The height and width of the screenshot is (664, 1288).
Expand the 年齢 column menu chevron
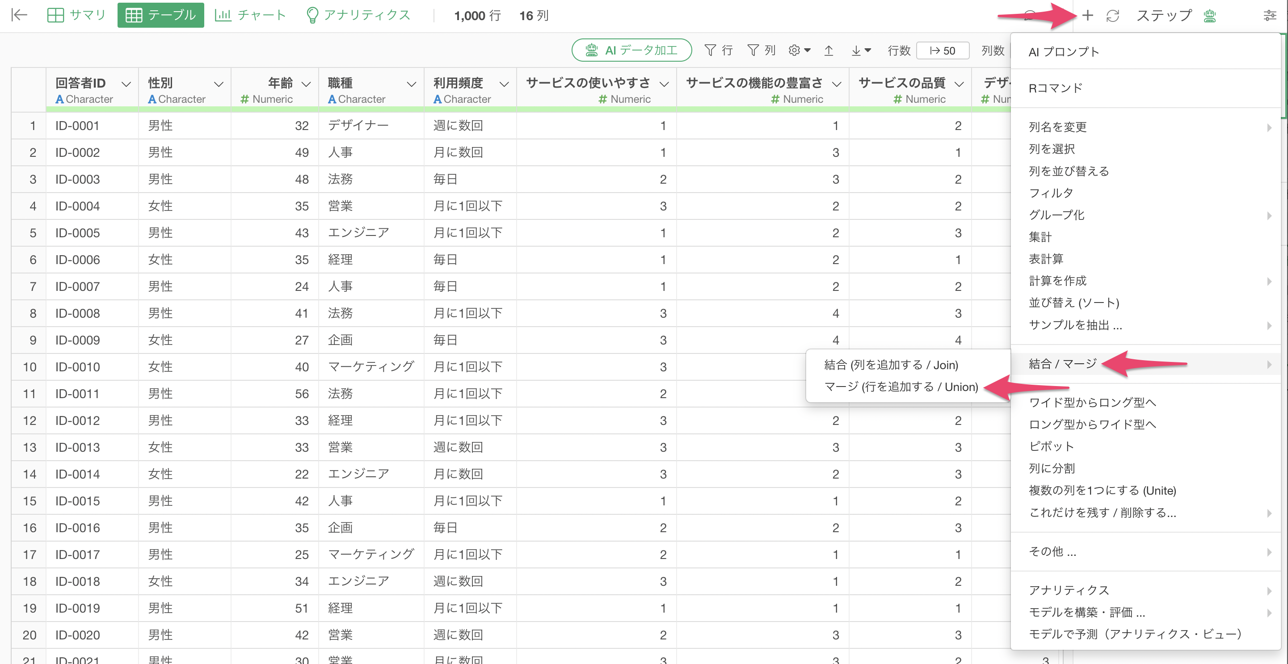[x=307, y=84]
